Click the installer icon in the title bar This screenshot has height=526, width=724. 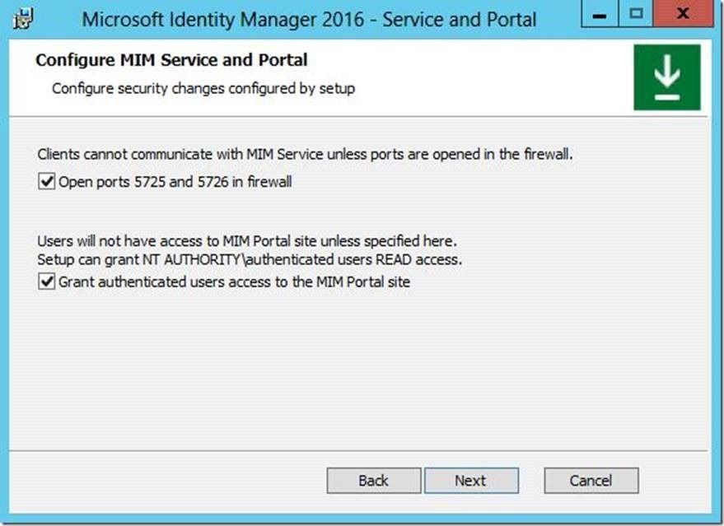click(22, 18)
